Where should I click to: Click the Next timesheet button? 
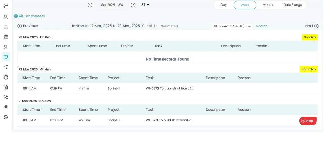click(x=311, y=26)
